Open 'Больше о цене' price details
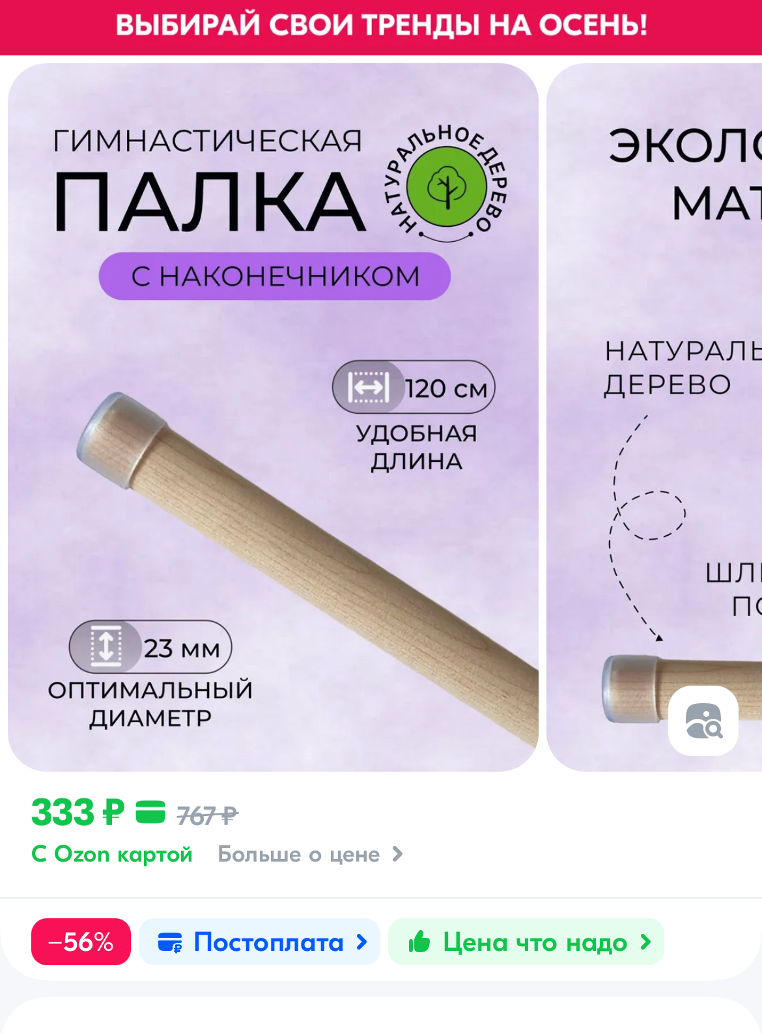This screenshot has width=762, height=1033. (299, 854)
